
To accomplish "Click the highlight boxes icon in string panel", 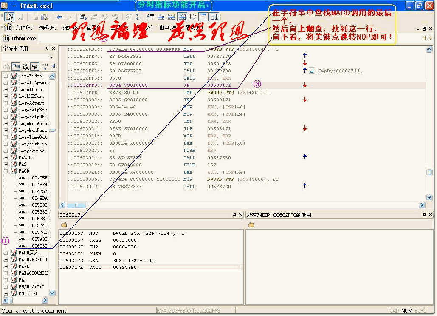I will [35, 66].
